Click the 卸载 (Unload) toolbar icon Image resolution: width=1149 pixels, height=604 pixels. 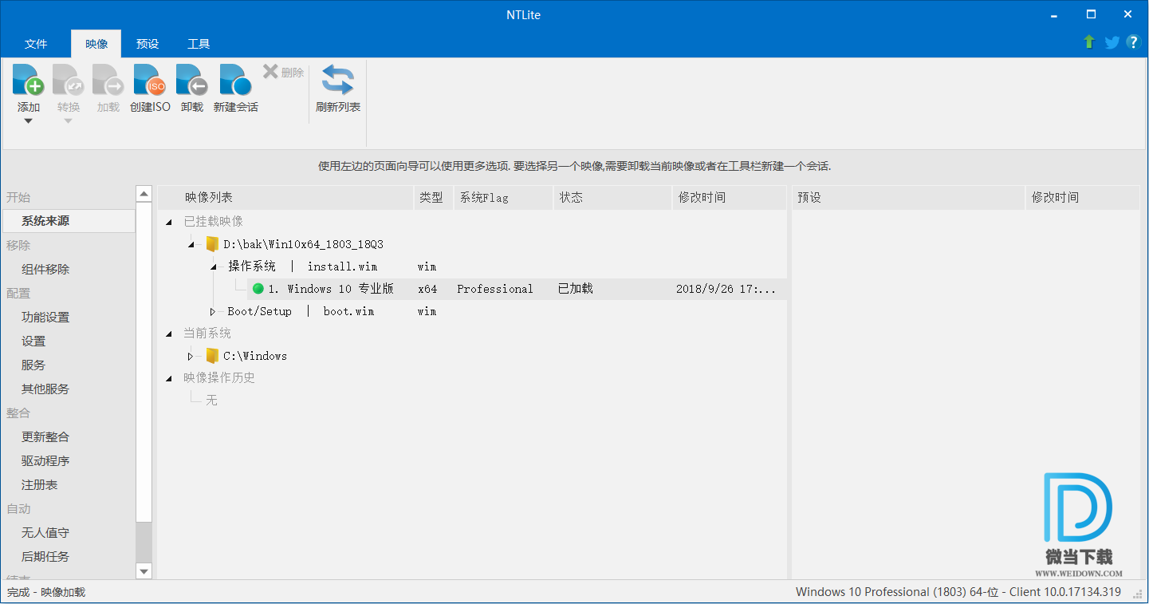192,81
